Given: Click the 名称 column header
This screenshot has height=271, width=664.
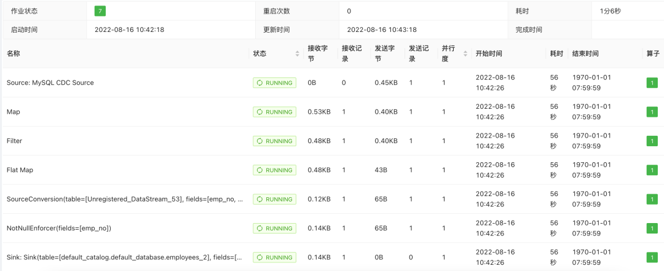Looking at the screenshot, I should point(14,53).
